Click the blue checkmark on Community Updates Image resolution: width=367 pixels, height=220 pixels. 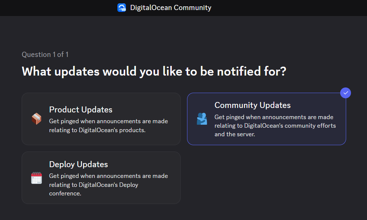click(x=345, y=93)
